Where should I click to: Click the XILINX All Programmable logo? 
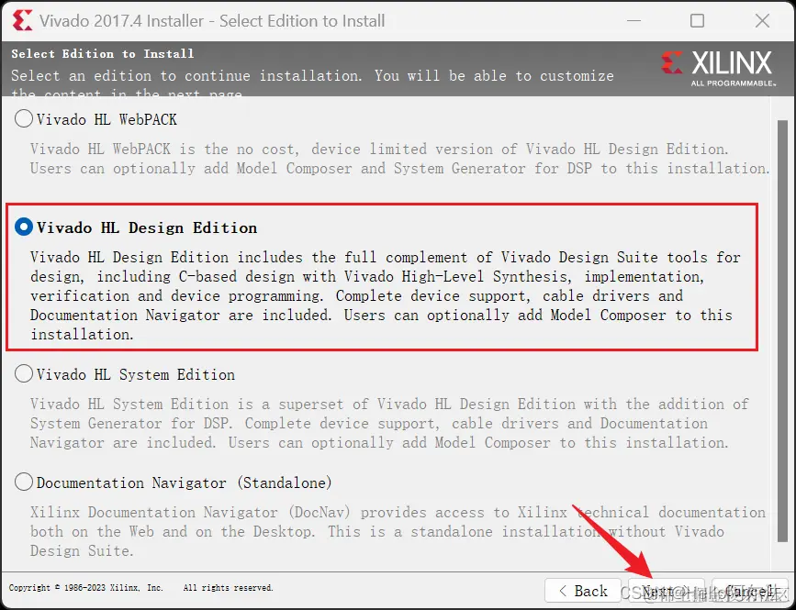(718, 68)
